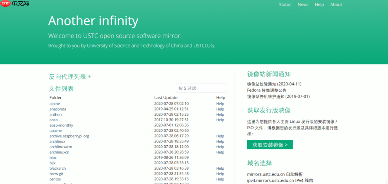
Task: Open the archlinuxarm folder
Action: coord(61,147)
